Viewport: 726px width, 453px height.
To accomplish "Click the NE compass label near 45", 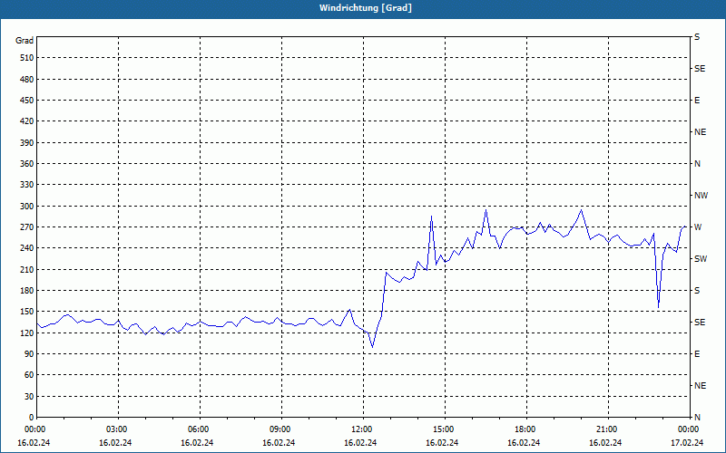I will tap(700, 386).
